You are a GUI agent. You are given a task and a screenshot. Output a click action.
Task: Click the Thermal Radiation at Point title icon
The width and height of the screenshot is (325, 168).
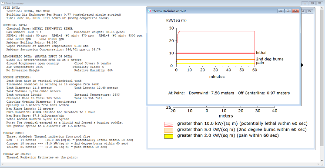[149, 11]
